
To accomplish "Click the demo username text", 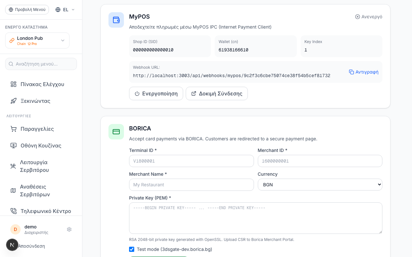I will coord(31,227).
